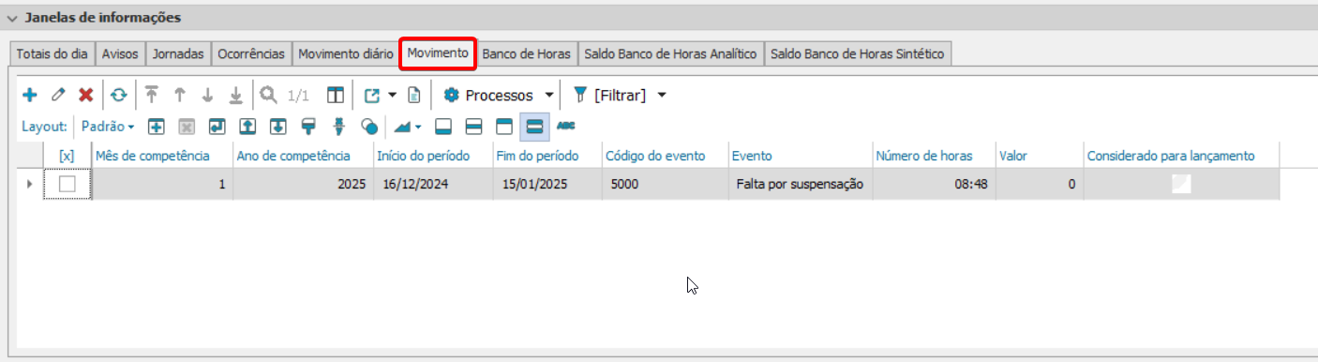Open search with the magnifying glass icon

(x=268, y=95)
